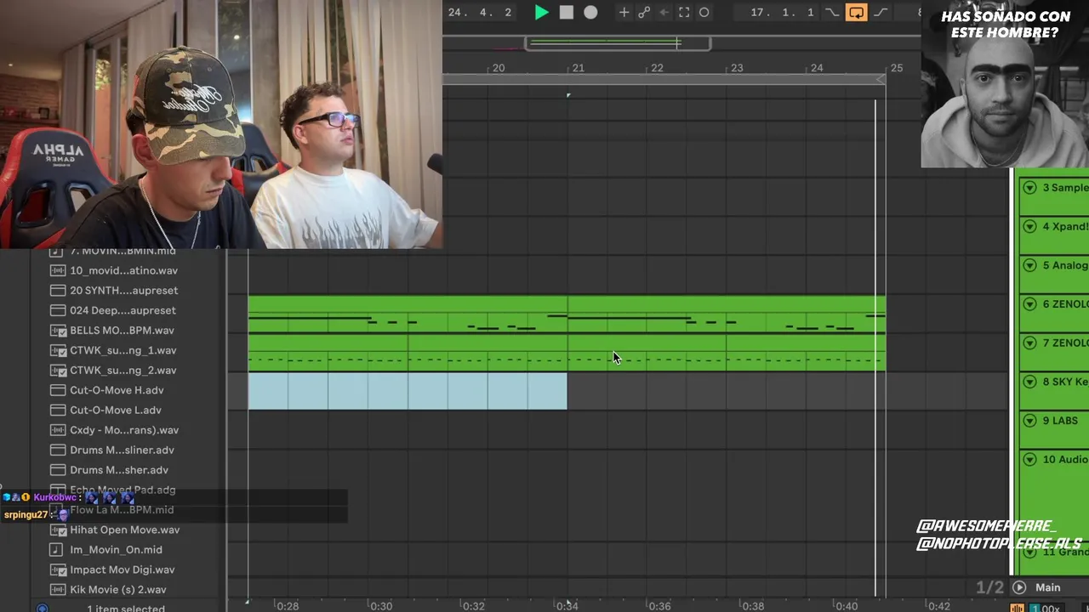
Task: Click waveform icon of Cxdy - Mo...rans).wav
Action: 57,430
